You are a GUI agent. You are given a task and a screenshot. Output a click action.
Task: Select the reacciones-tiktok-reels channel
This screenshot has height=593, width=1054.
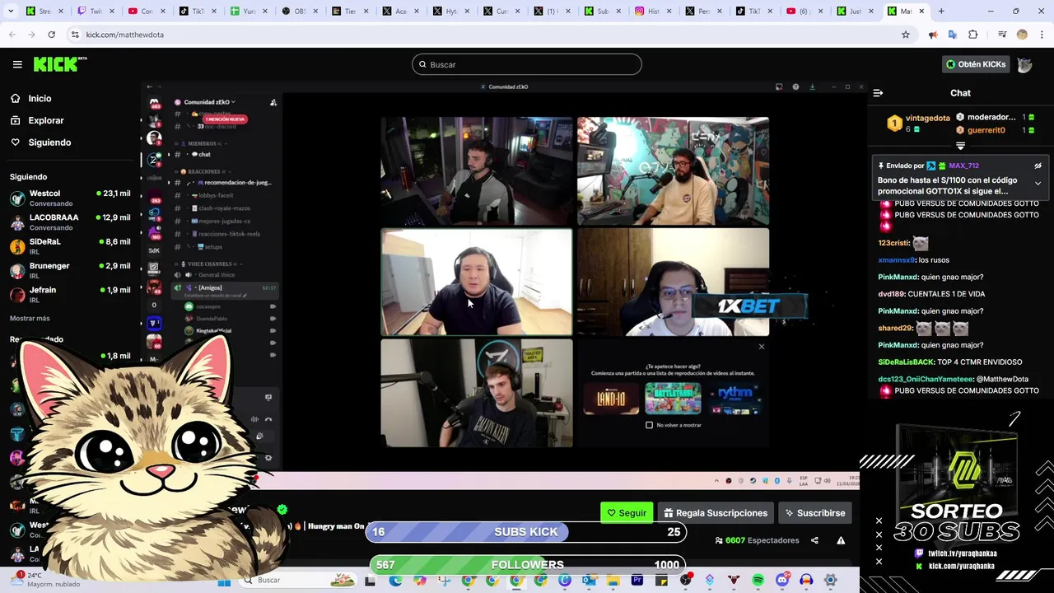(x=230, y=234)
